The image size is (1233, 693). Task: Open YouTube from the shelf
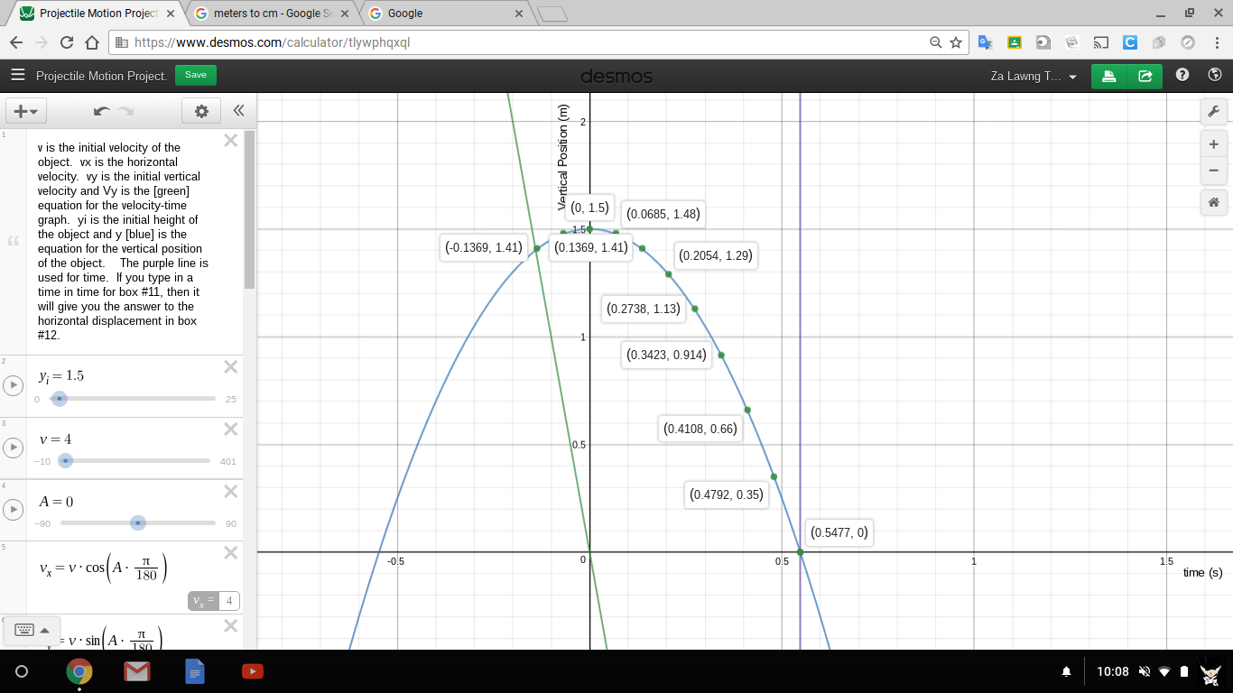(253, 671)
